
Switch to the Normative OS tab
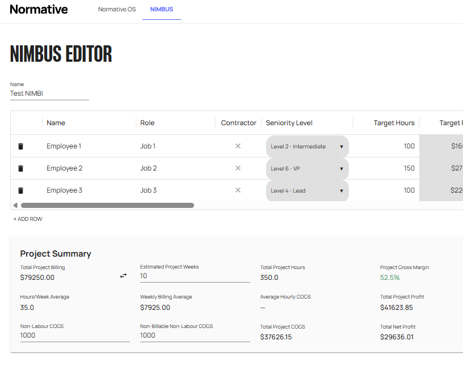tap(117, 10)
